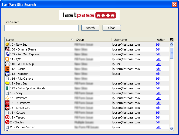Image resolution: width=179 pixels, height=135 pixels.
Task: Close the LastPass Site Search window
Action: click(x=174, y=5)
